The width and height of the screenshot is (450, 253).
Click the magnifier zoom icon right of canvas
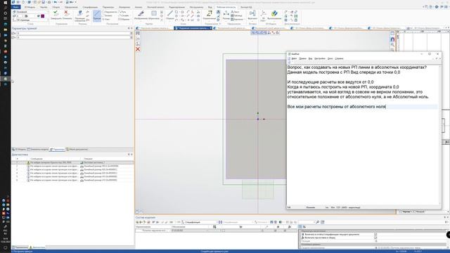[392, 45]
